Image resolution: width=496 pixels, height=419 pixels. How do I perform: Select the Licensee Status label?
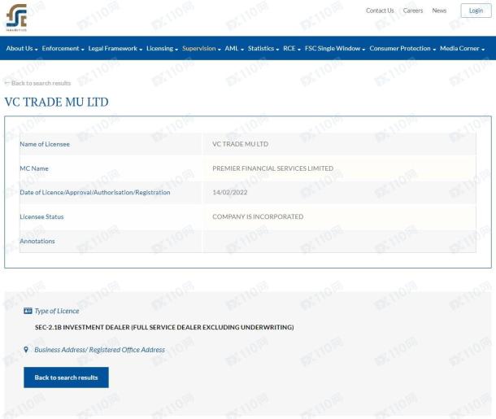click(x=41, y=216)
